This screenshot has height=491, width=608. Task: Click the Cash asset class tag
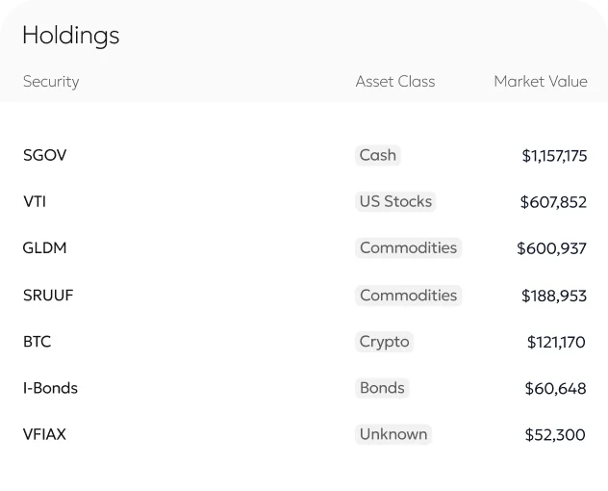pyautogui.click(x=377, y=155)
